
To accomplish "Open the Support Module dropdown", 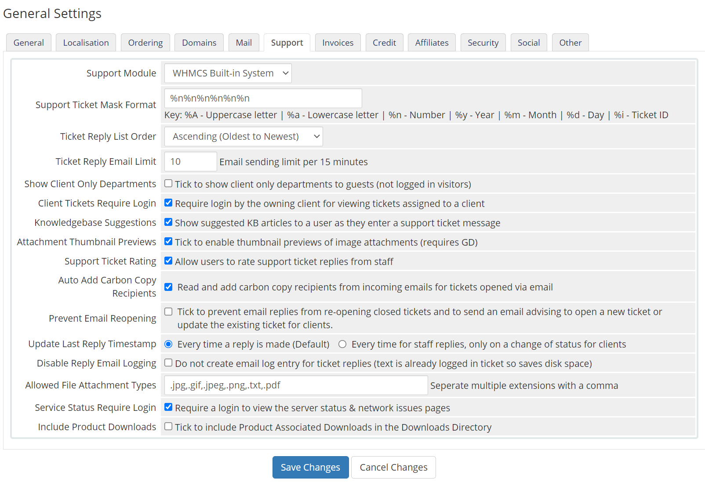I will point(228,73).
